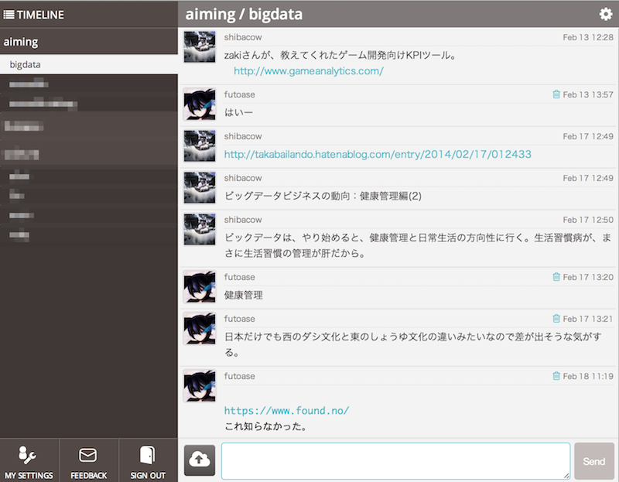
Task: Delete futoase's Feb 18 message via trash icon
Action: coord(556,375)
